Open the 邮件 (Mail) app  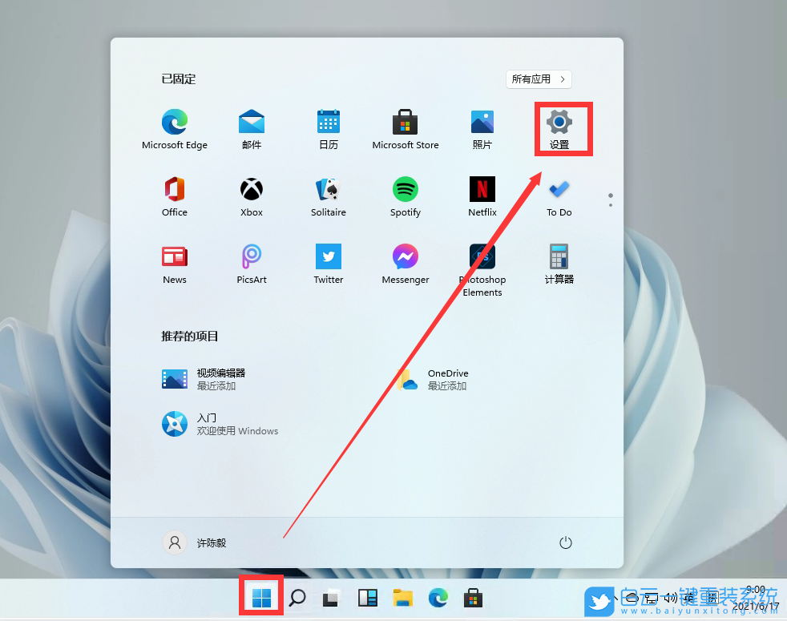click(x=251, y=124)
